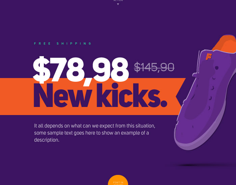Click the word description. on the last line
Viewport: 236px width, 185px height.
click(47, 140)
